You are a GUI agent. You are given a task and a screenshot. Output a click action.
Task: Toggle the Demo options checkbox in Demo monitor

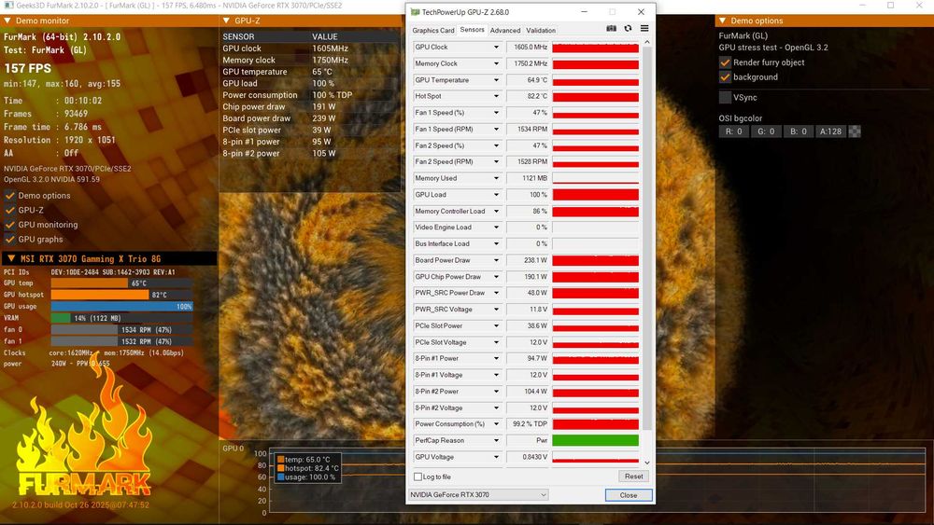pyautogui.click(x=9, y=195)
